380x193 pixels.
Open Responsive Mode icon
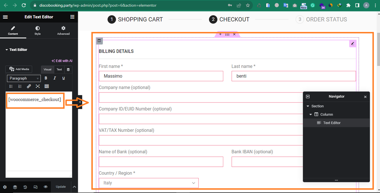[36, 187]
